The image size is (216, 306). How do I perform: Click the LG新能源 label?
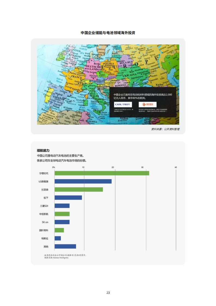(x=44, y=181)
